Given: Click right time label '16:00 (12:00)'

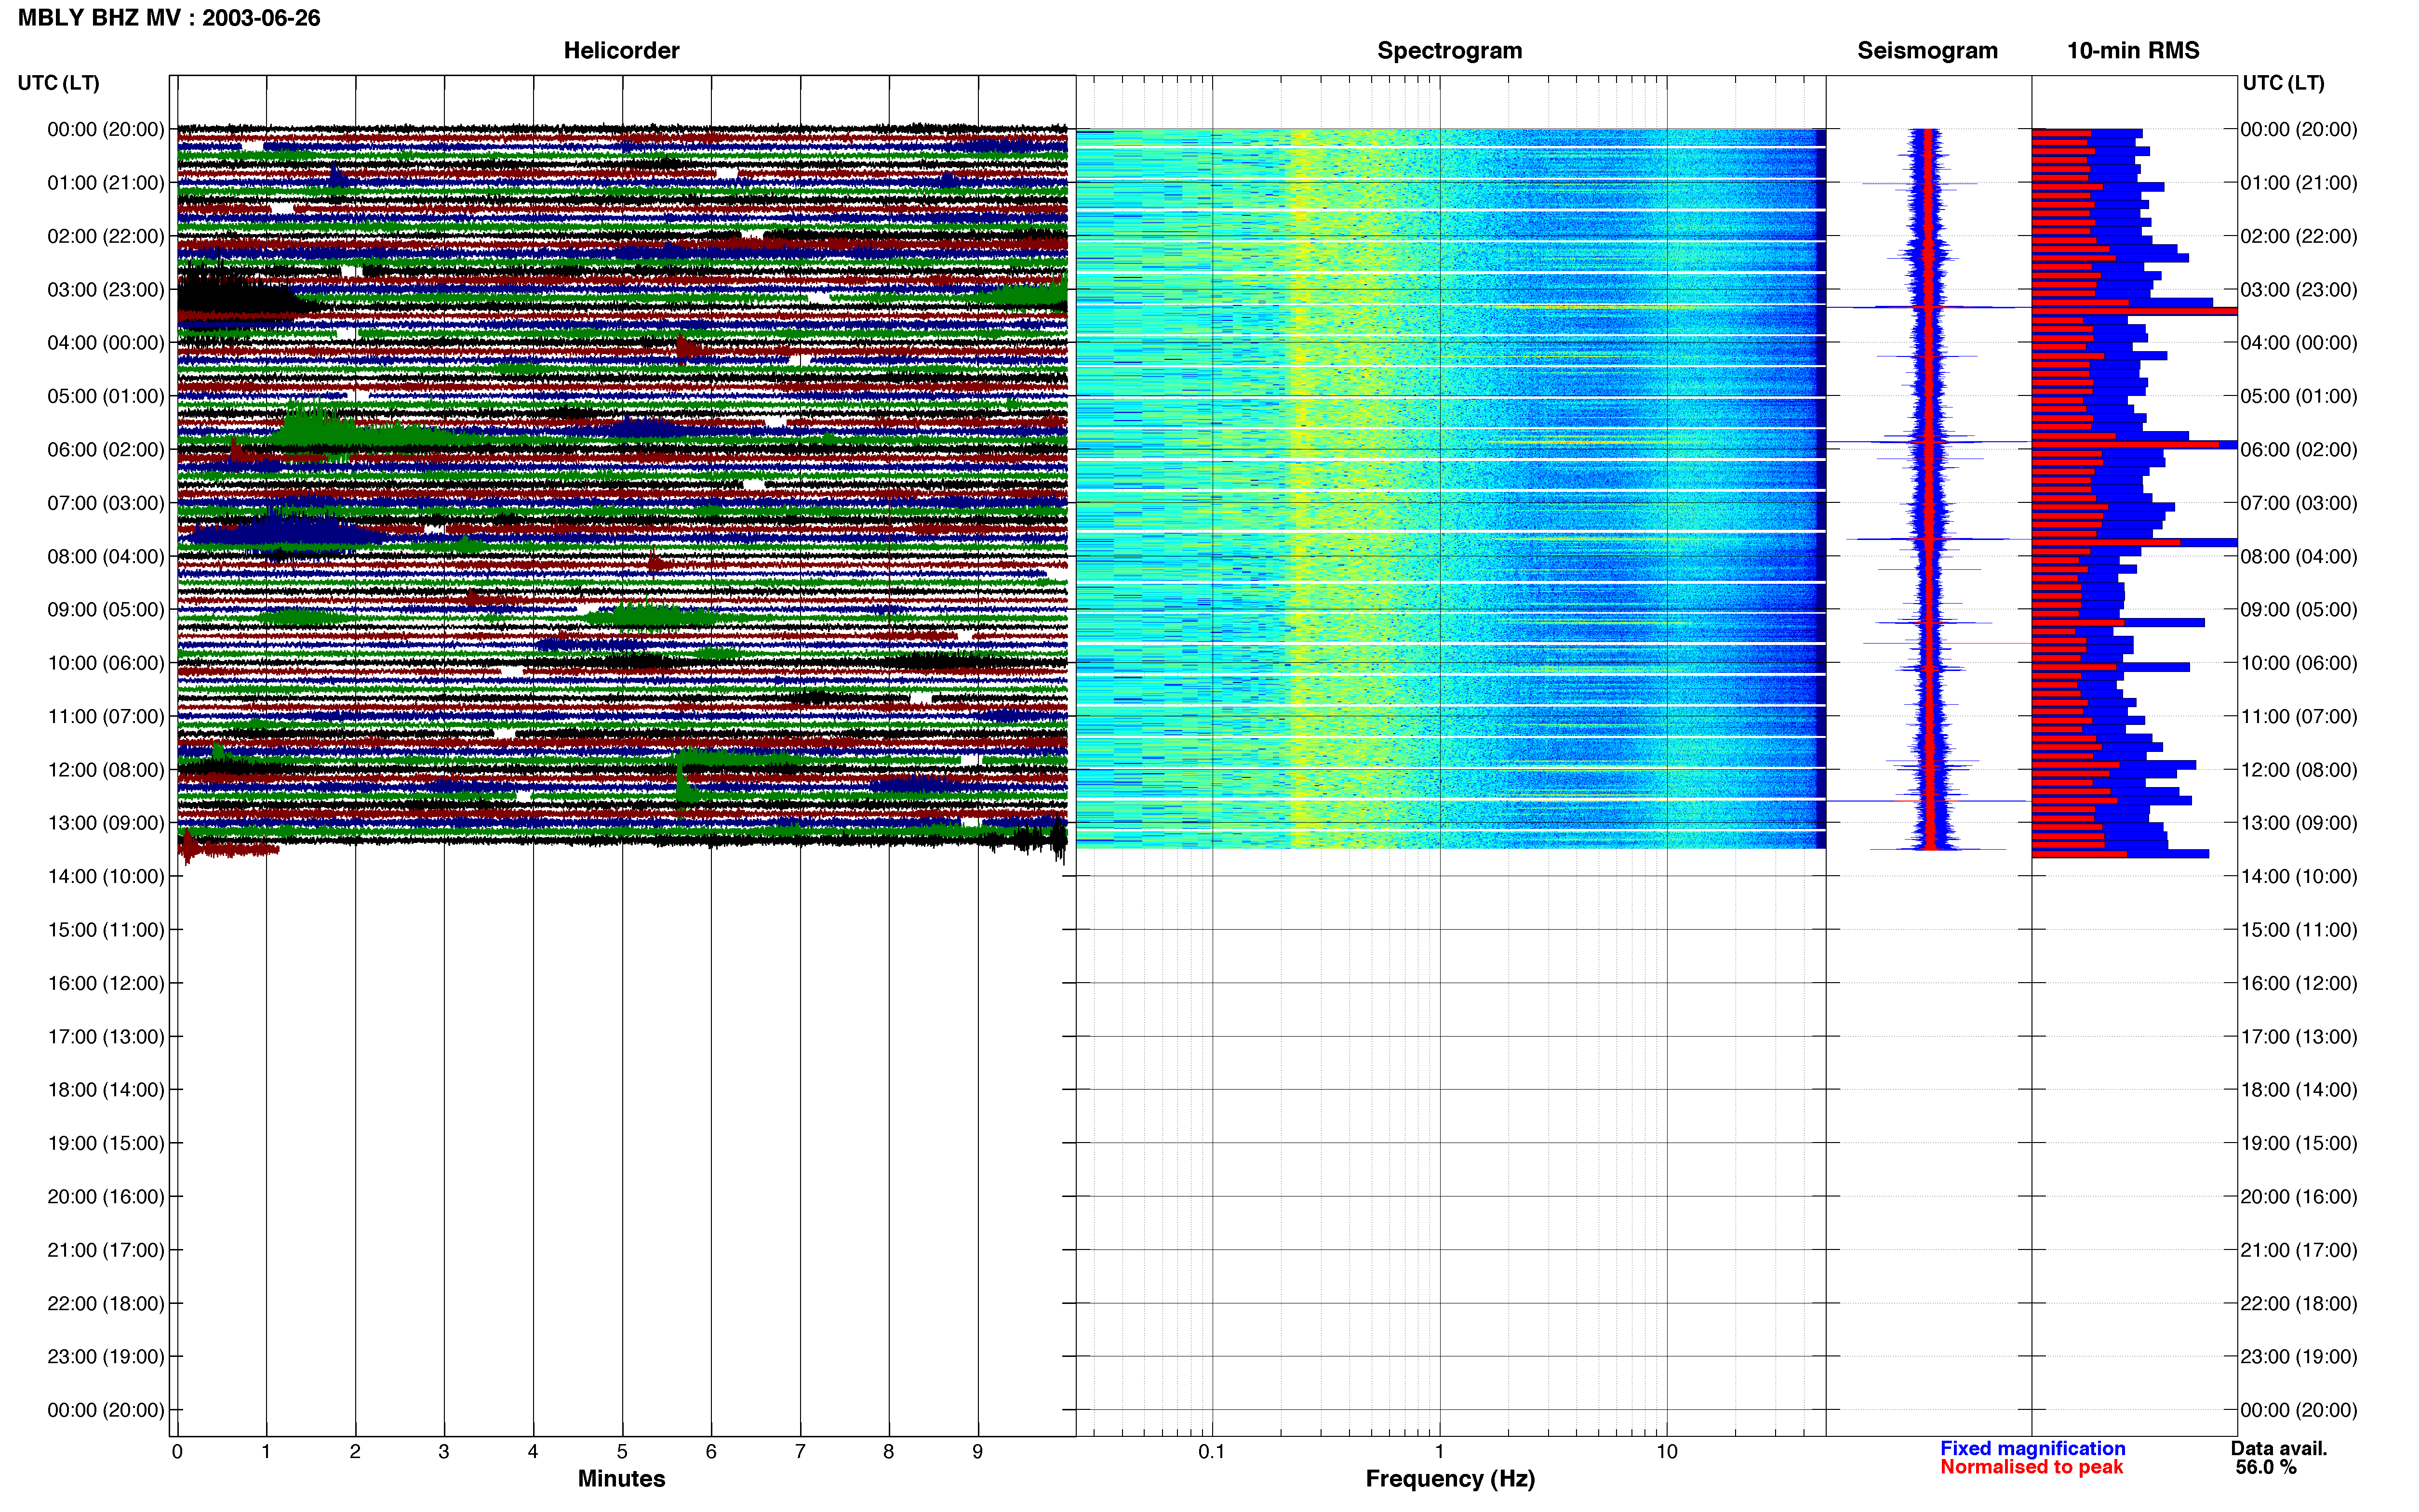Looking at the screenshot, I should pyautogui.click(x=2299, y=983).
